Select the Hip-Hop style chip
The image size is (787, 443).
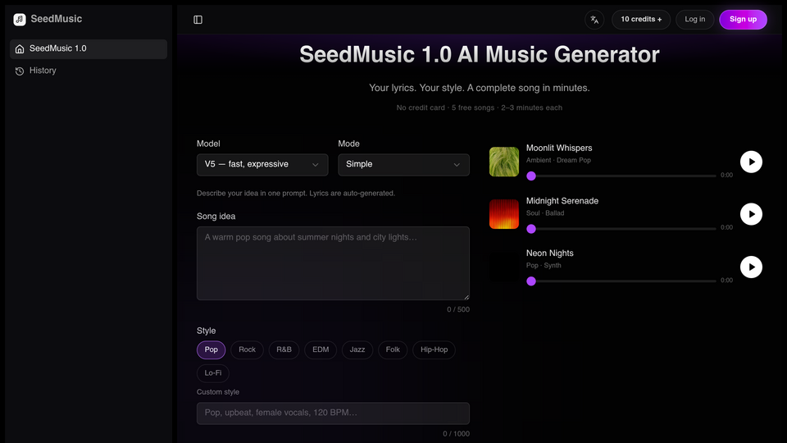pos(434,349)
